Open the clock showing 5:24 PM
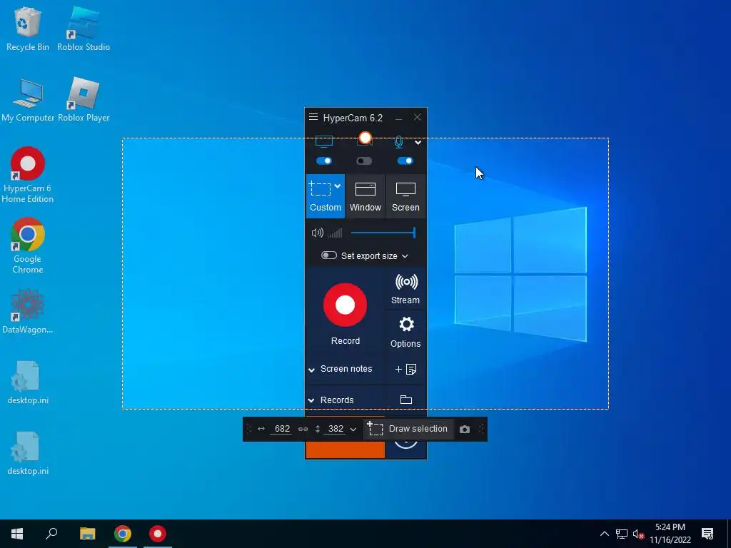 (670, 534)
